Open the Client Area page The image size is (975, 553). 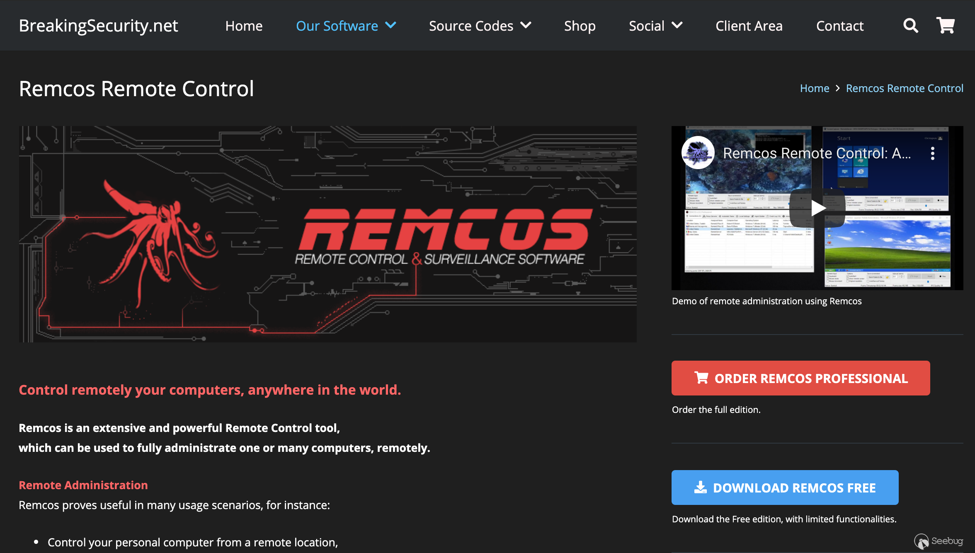pos(749,26)
